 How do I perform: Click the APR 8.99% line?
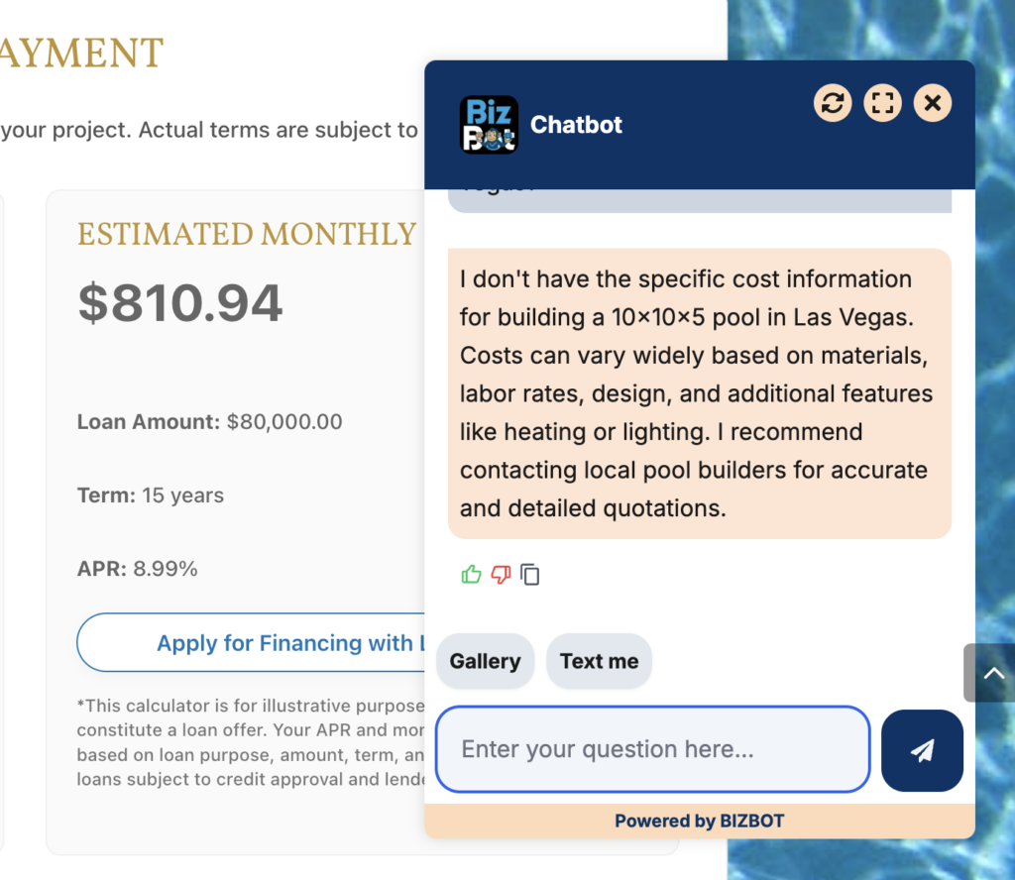click(138, 569)
